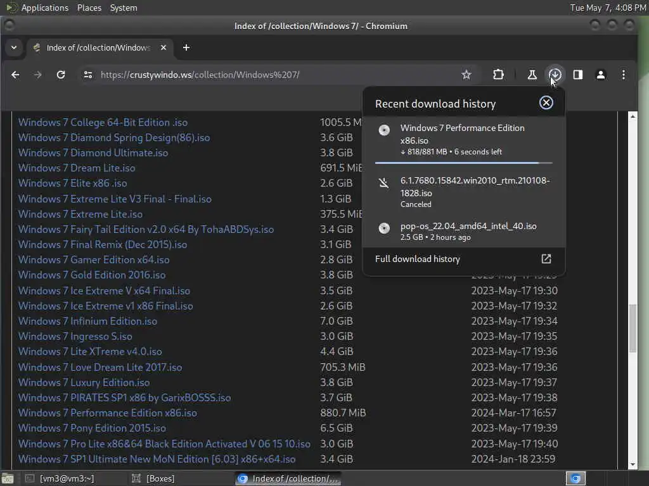649x486 pixels.
Task: Click Full download history
Action: (417, 259)
